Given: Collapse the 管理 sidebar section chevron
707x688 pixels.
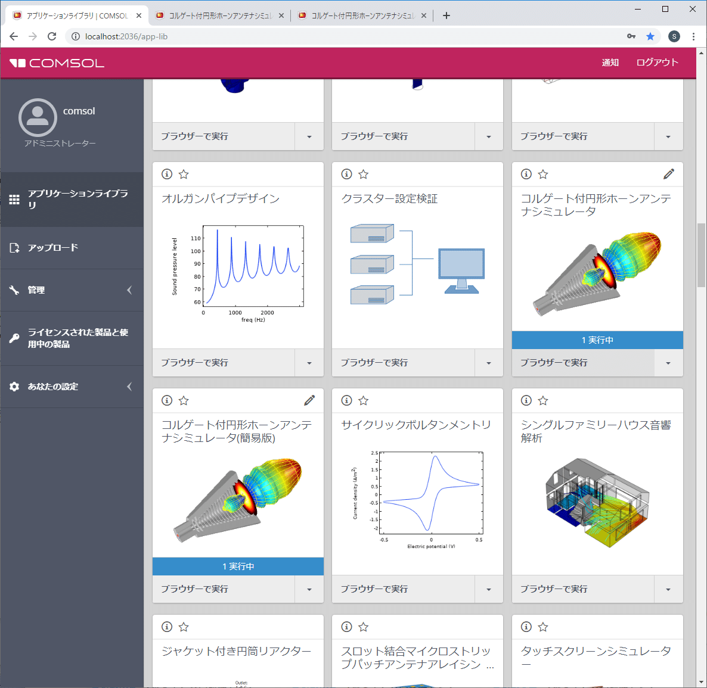Looking at the screenshot, I should (129, 290).
